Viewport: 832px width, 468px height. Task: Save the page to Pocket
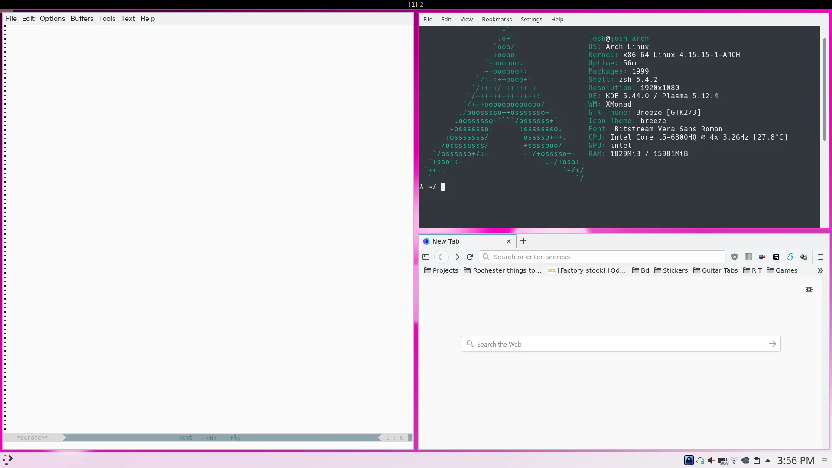[776, 257]
